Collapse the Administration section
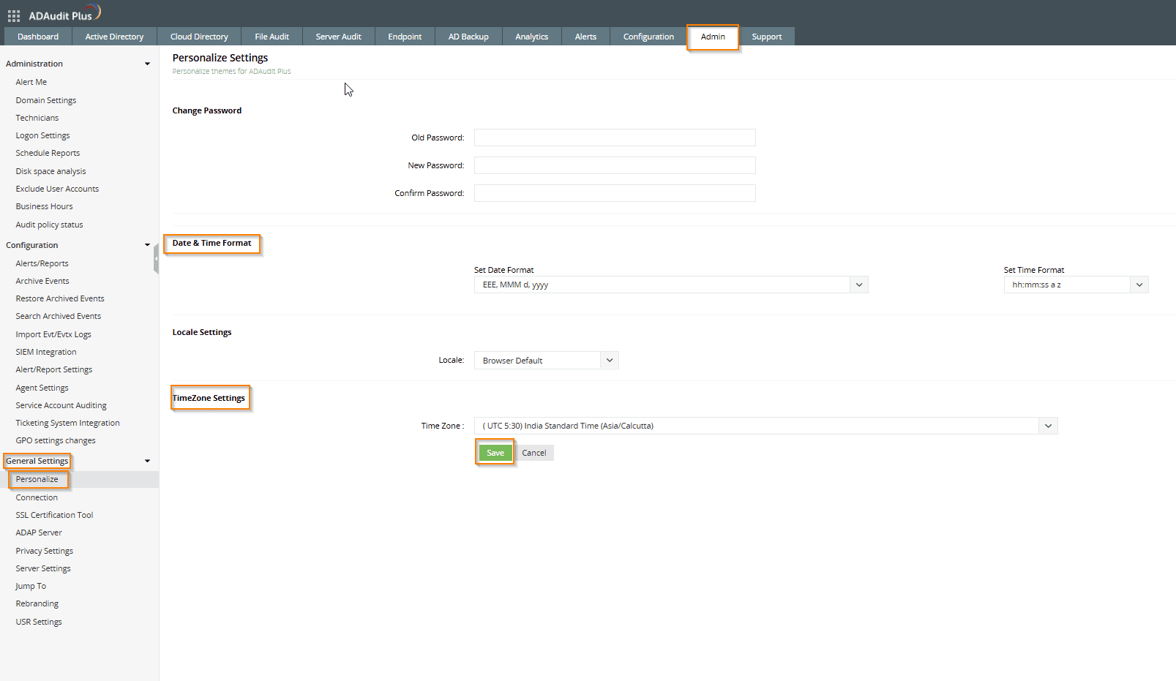Viewport: 1176px width, 681px height. click(147, 64)
